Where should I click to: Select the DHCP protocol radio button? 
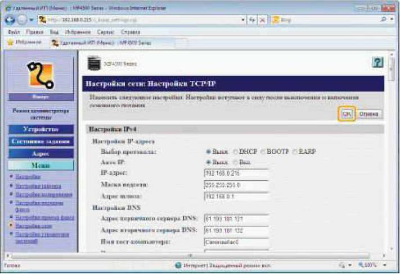coord(236,152)
